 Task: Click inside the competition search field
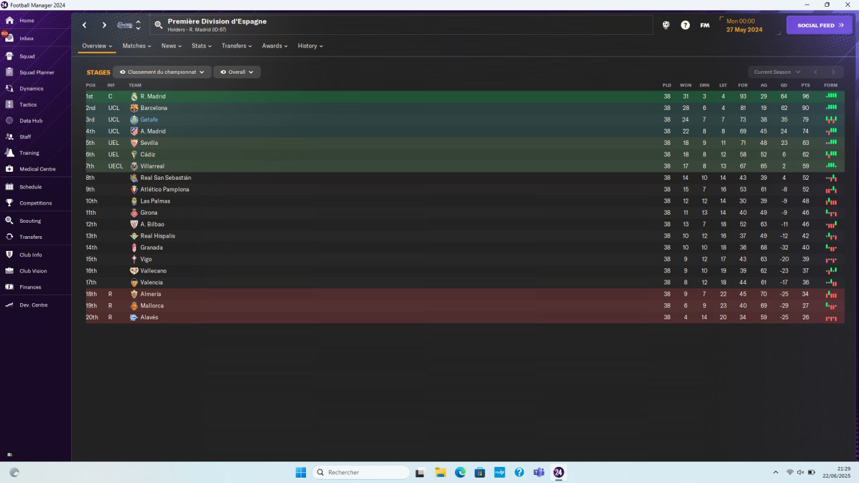401,25
